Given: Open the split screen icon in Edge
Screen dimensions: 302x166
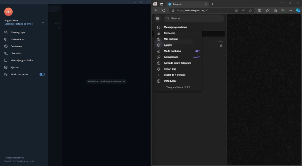Looking at the screenshot, I should (259, 10).
